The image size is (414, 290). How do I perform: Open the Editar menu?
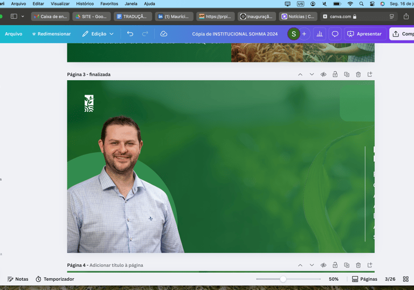[x=38, y=4]
